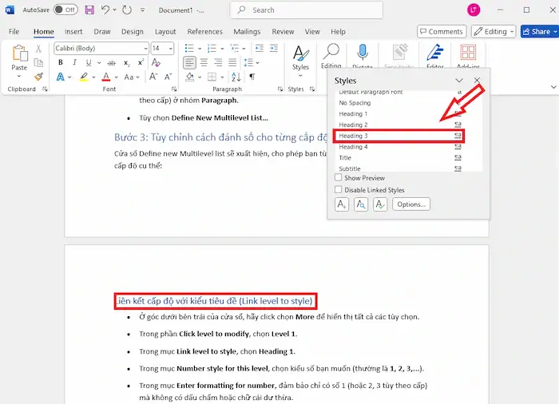Open the Editing mode dropdown

493,31
